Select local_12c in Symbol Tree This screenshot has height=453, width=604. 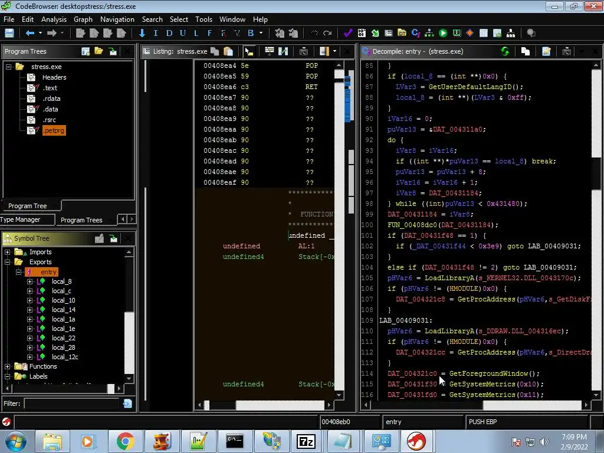coord(65,357)
